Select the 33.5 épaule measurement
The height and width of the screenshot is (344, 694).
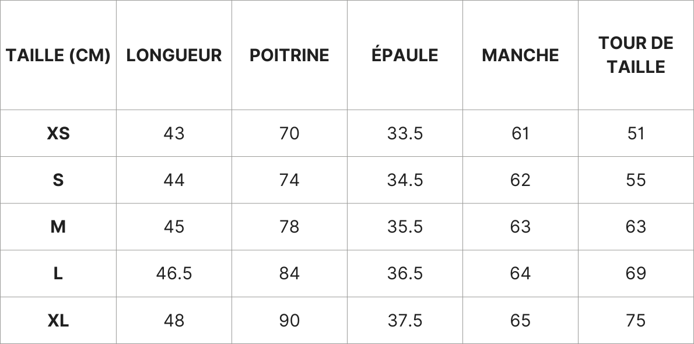pos(405,134)
